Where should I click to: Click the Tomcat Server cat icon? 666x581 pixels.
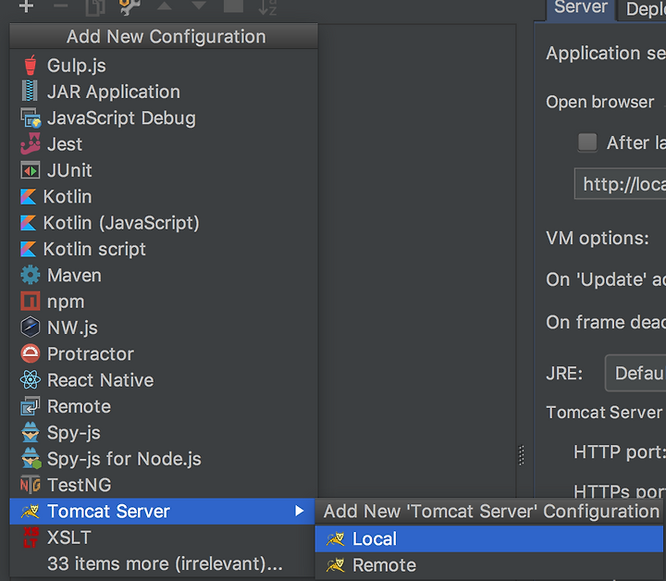click(x=31, y=512)
